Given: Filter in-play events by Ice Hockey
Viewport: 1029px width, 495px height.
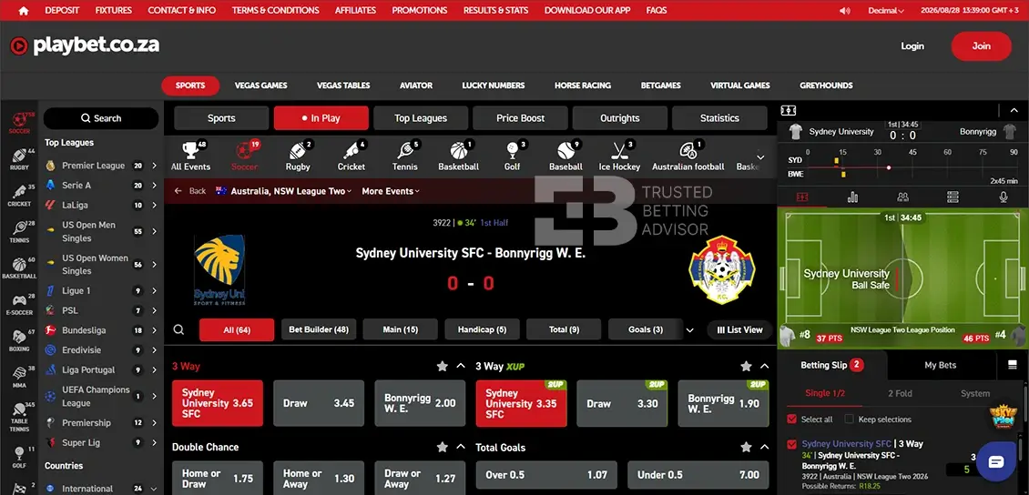Looking at the screenshot, I should (x=619, y=156).
